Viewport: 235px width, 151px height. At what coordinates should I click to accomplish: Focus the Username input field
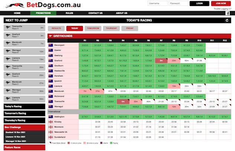(157, 3)
